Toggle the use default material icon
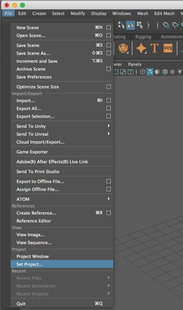Viewport: 183px width, 310px height. (x=157, y=72)
